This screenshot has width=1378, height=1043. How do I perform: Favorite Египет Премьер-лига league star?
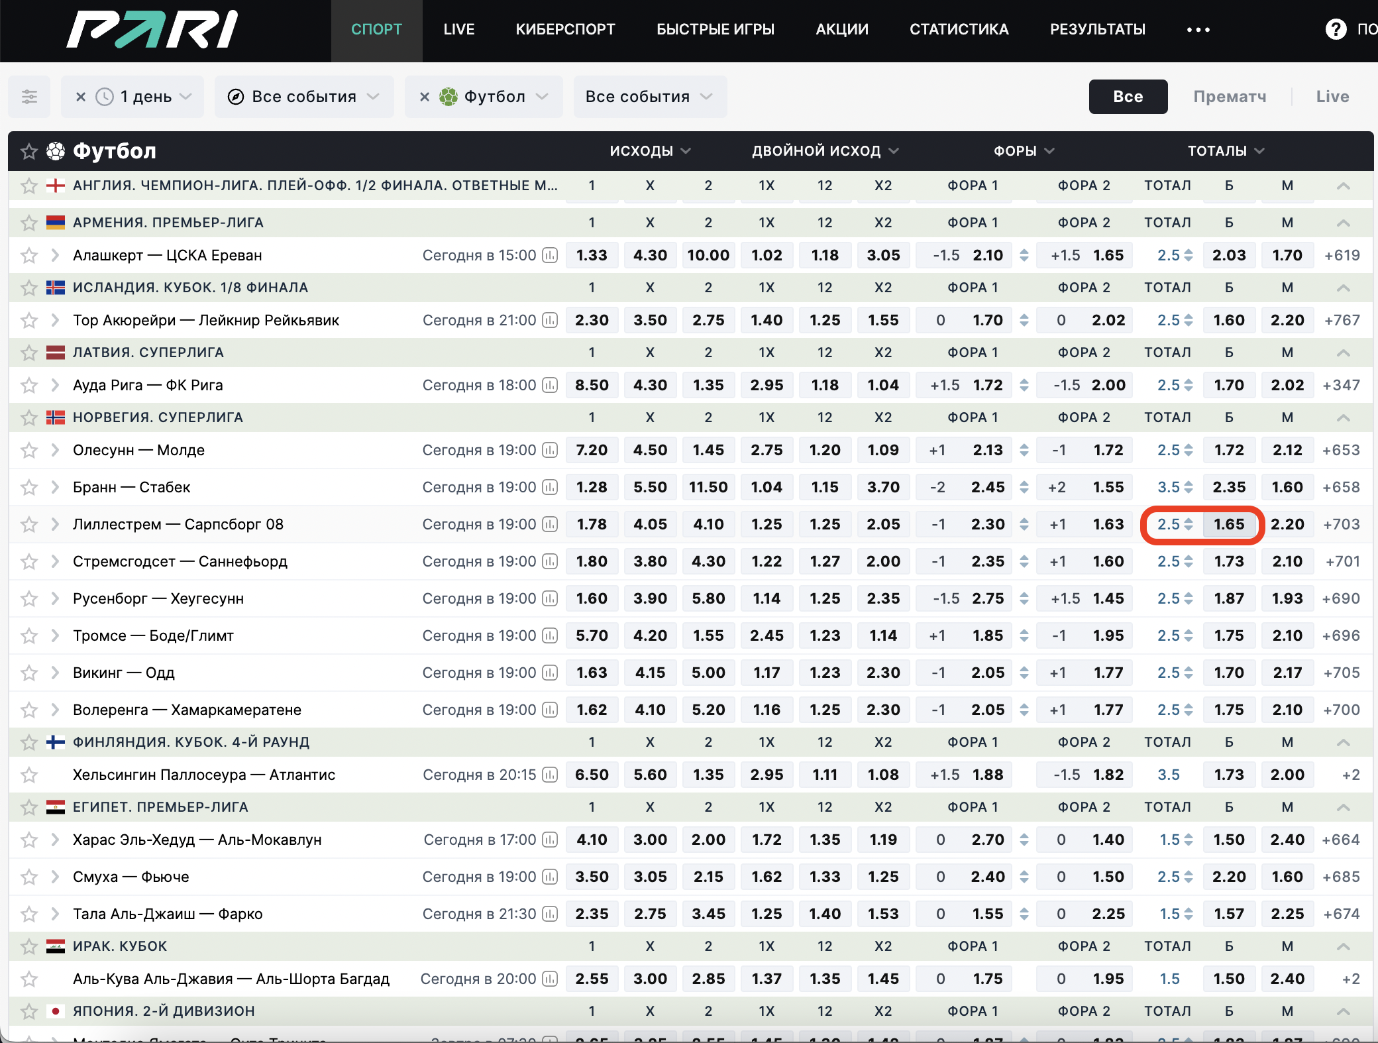coord(28,807)
